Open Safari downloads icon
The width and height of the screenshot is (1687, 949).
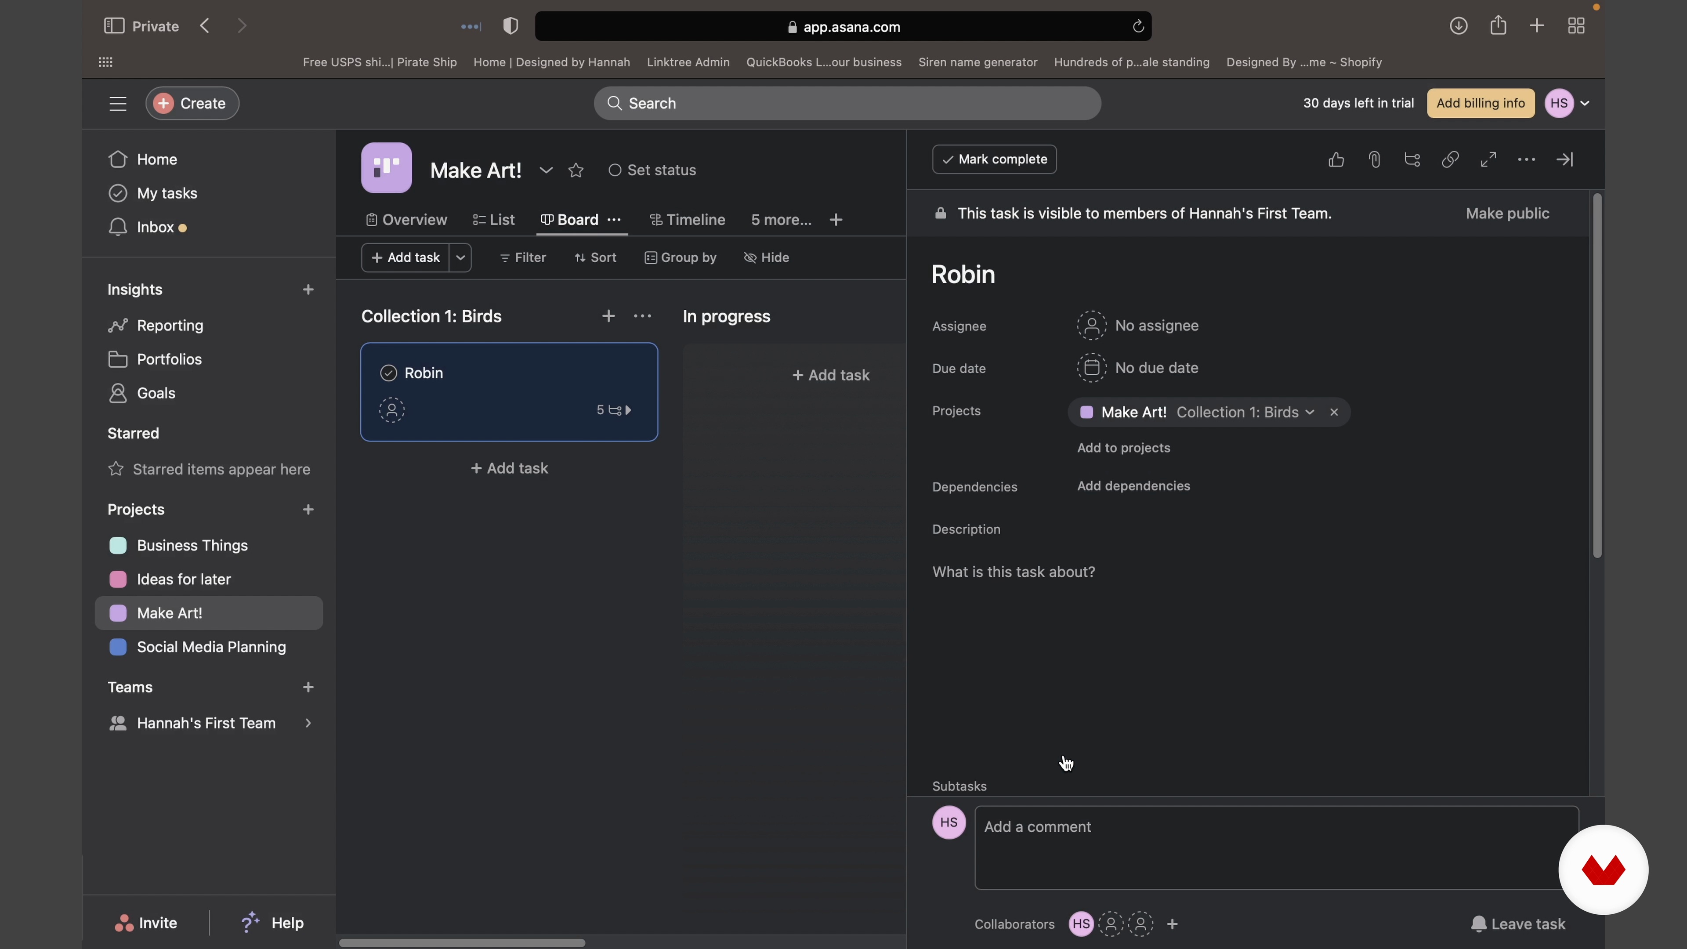pos(1459,26)
